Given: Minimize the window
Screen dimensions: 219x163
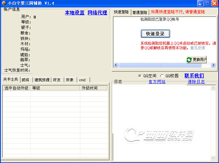Looking at the screenshot, I should pyautogui.click(x=200, y=3).
